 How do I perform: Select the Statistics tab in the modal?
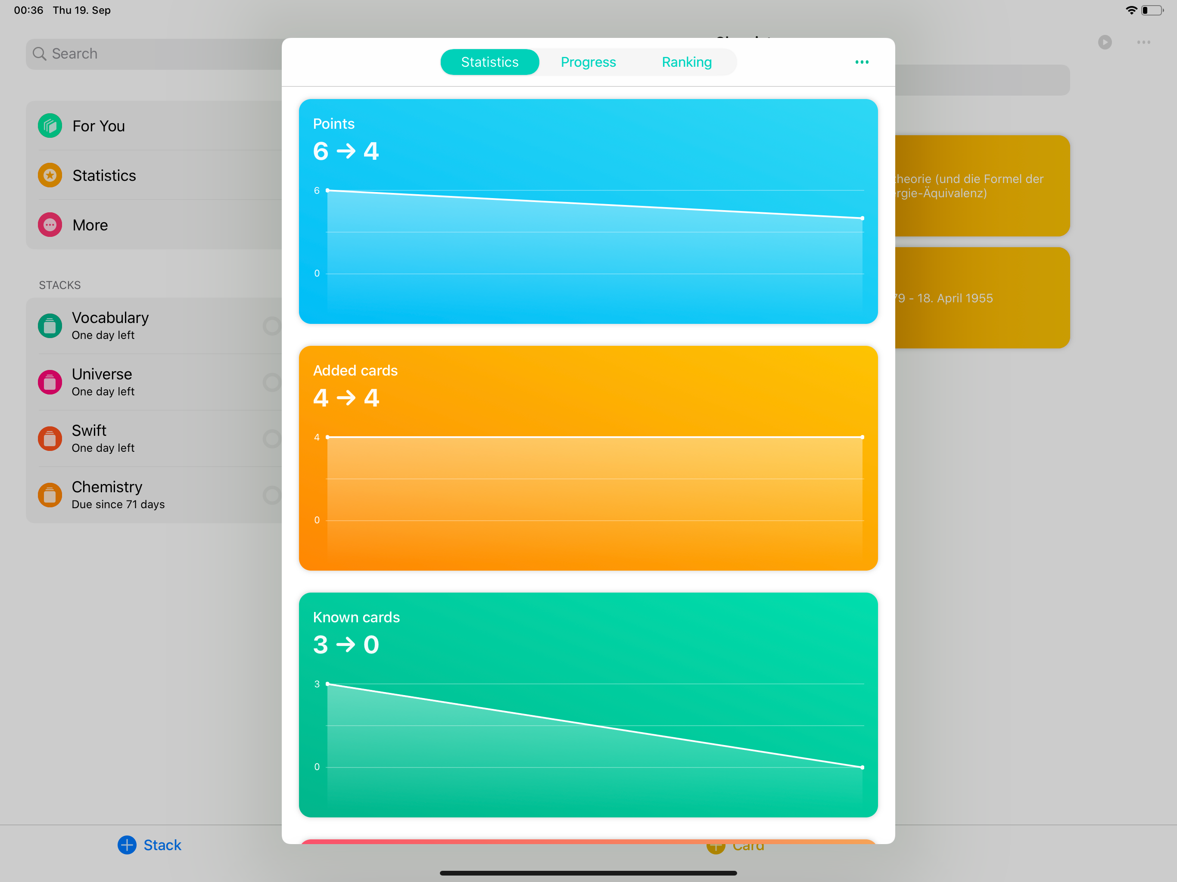(489, 62)
